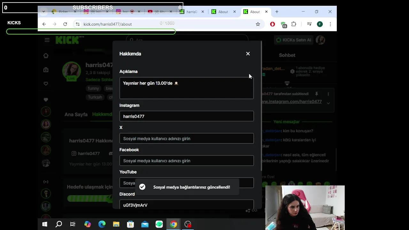
Task: Launch Microsoft Edge from taskbar
Action: coord(102,224)
